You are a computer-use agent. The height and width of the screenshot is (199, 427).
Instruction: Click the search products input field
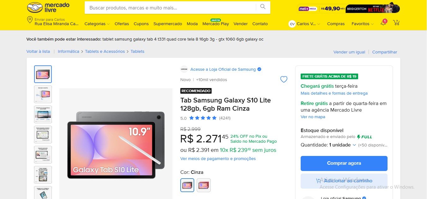pyautogui.click(x=171, y=8)
